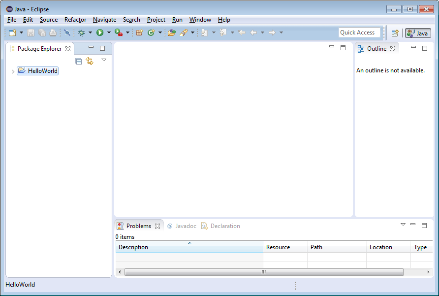Go to Next Annotation icon

click(205, 33)
